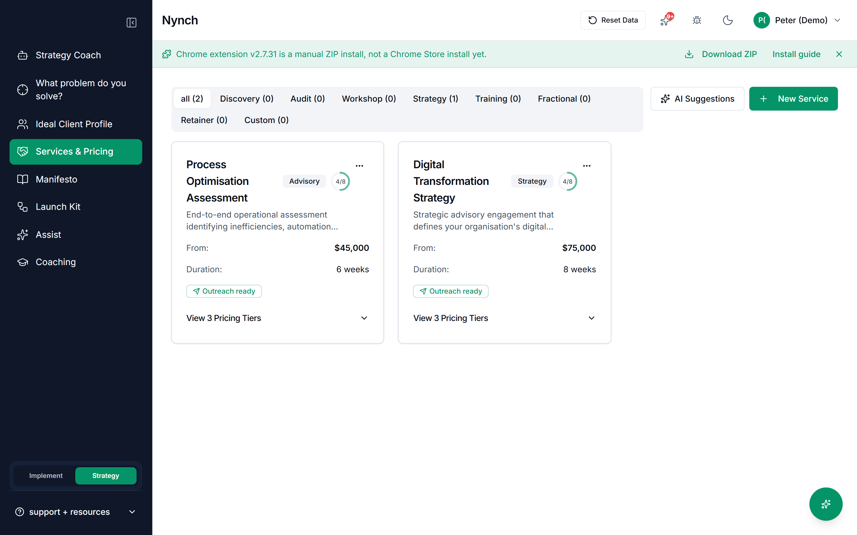Click the Ideal Client Profile people icon
The height and width of the screenshot is (535, 857).
pos(23,124)
